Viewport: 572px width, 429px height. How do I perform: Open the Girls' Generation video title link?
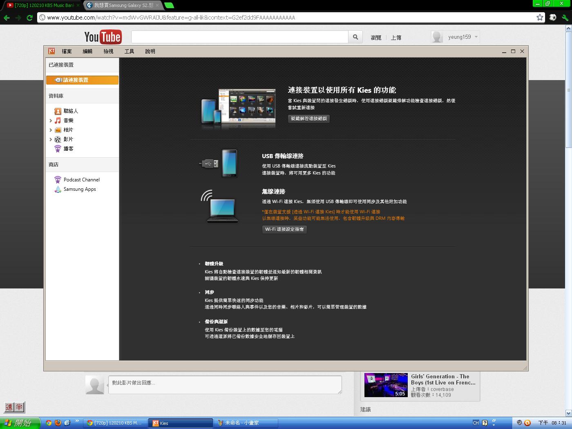pyautogui.click(x=443, y=380)
